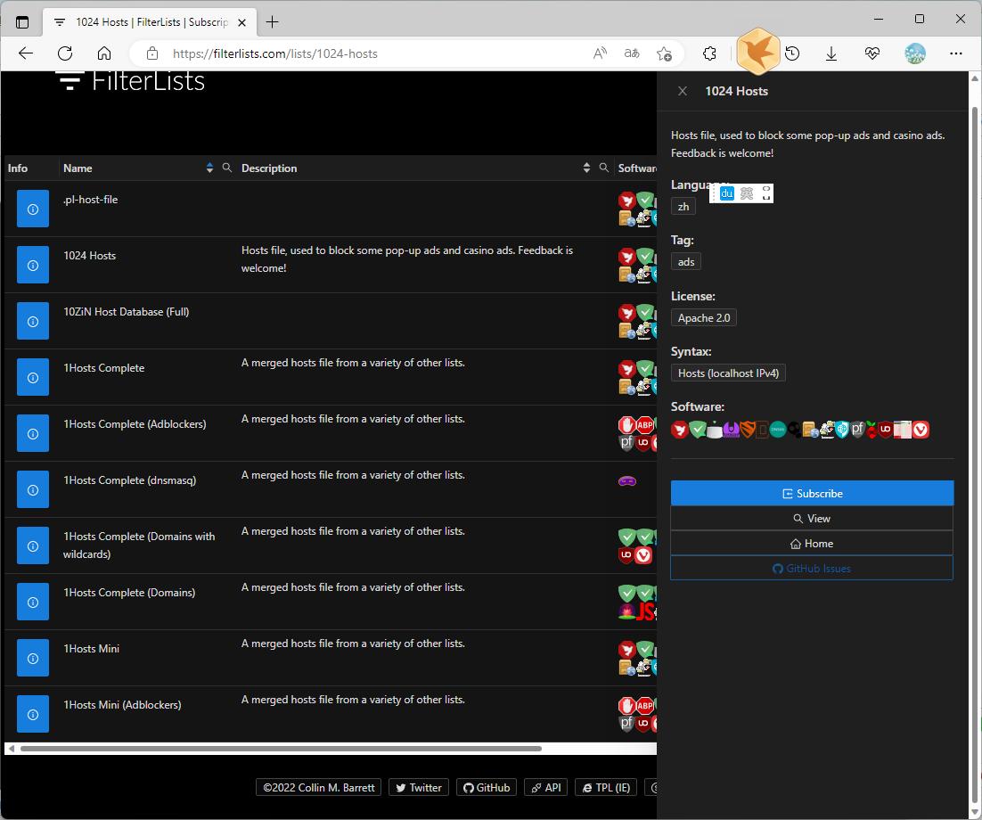982x820 pixels.
Task: Open the GitHub Issues link
Action: click(x=812, y=568)
